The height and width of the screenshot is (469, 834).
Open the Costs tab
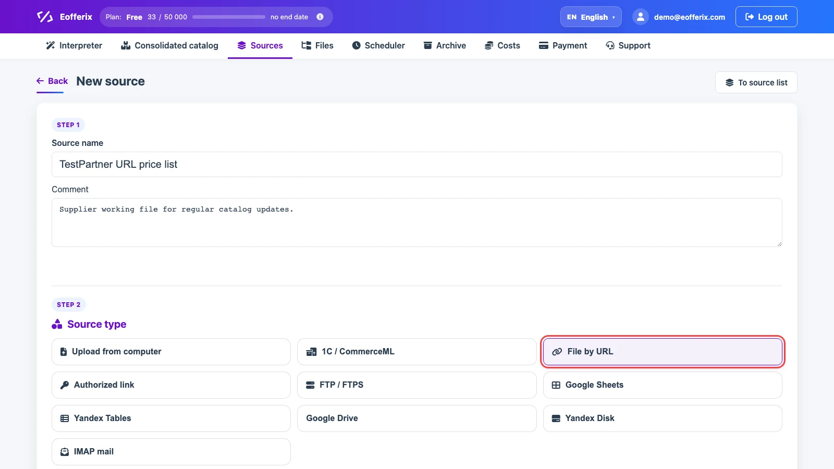click(502, 45)
